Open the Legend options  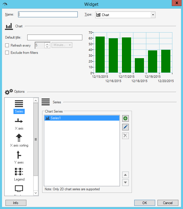tap(19, 172)
